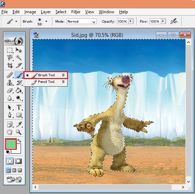Select the Paint Bucket tool
This screenshot has width=195, height=194.
19,90
